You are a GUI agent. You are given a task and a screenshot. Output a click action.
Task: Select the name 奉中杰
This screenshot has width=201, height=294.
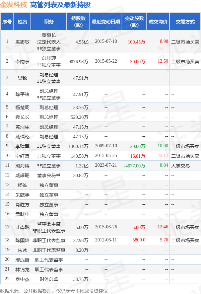(x=22, y=279)
